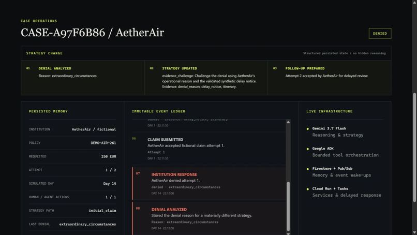Click the Google ADK status dot
This screenshot has height=235, width=417.
click(x=308, y=149)
